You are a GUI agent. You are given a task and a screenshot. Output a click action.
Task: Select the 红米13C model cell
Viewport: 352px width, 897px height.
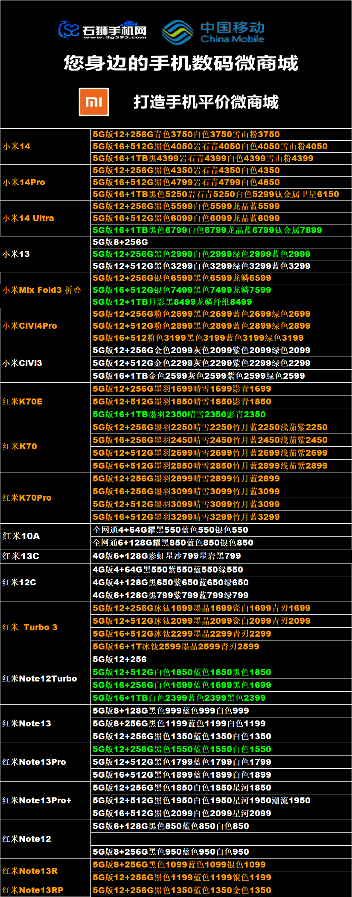[x=46, y=556]
